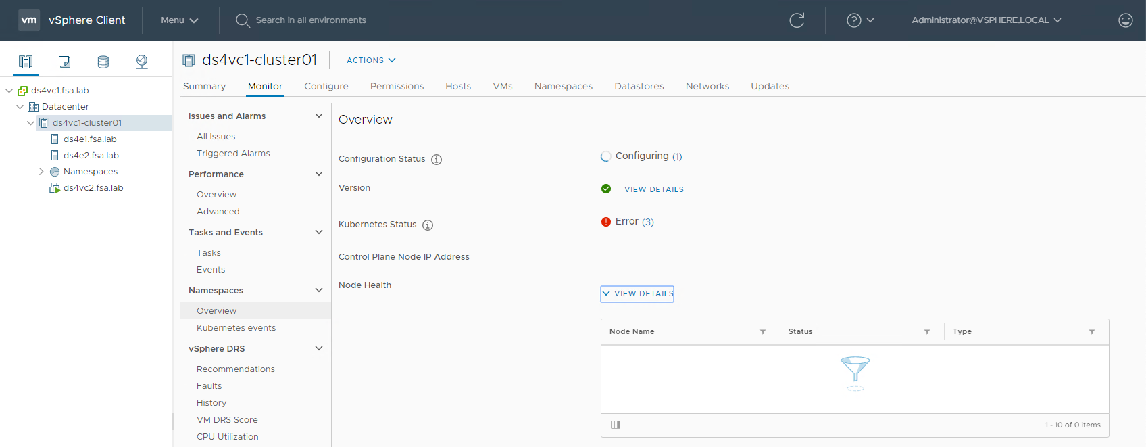Collapse the Tasks and Events section
Image resolution: width=1146 pixels, height=447 pixels.
coord(319,232)
